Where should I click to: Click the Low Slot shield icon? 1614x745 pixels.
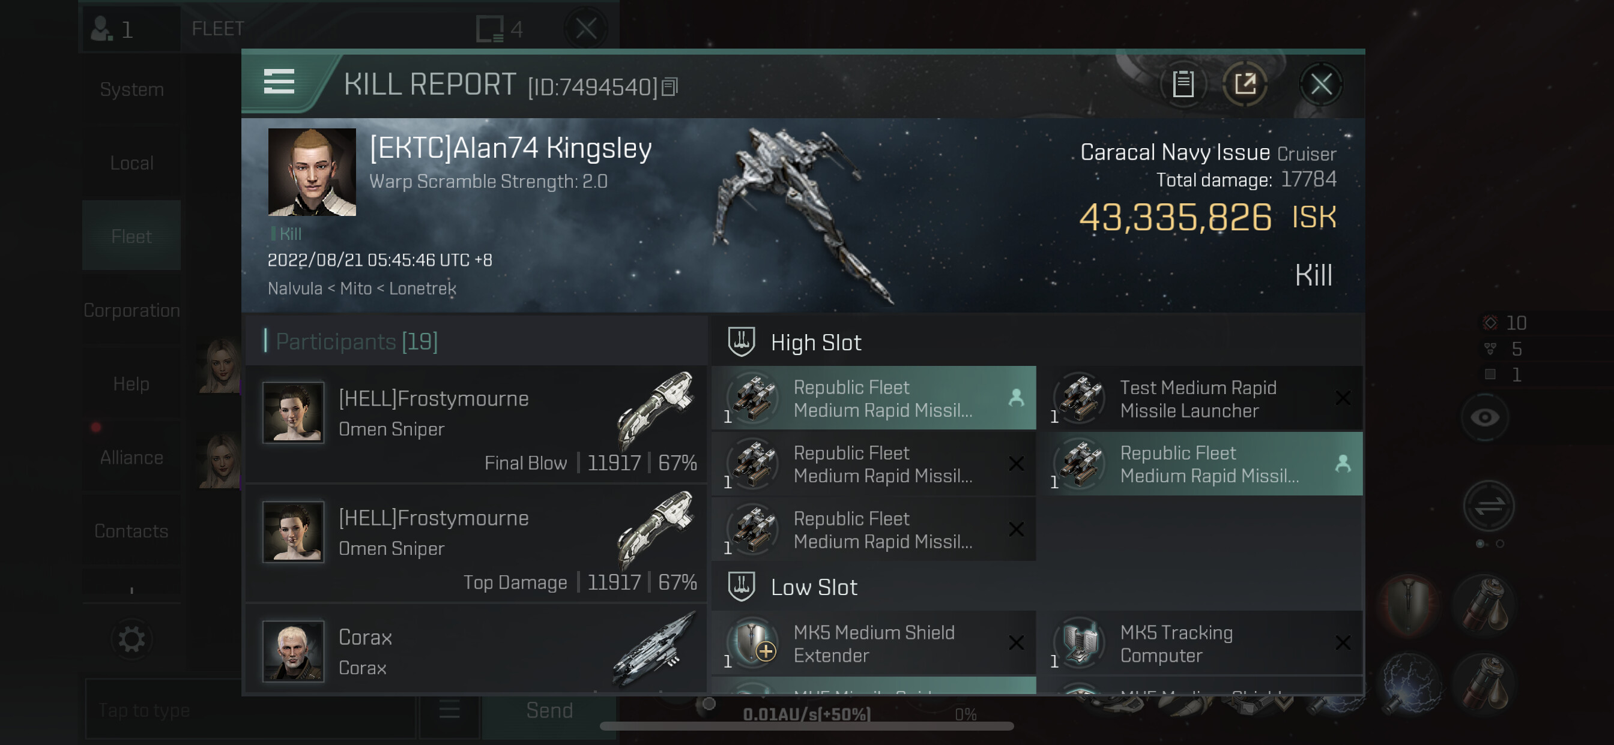pyautogui.click(x=741, y=587)
